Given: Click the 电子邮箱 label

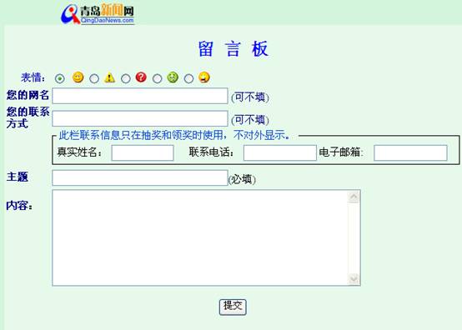Looking at the screenshot, I should point(341,152).
